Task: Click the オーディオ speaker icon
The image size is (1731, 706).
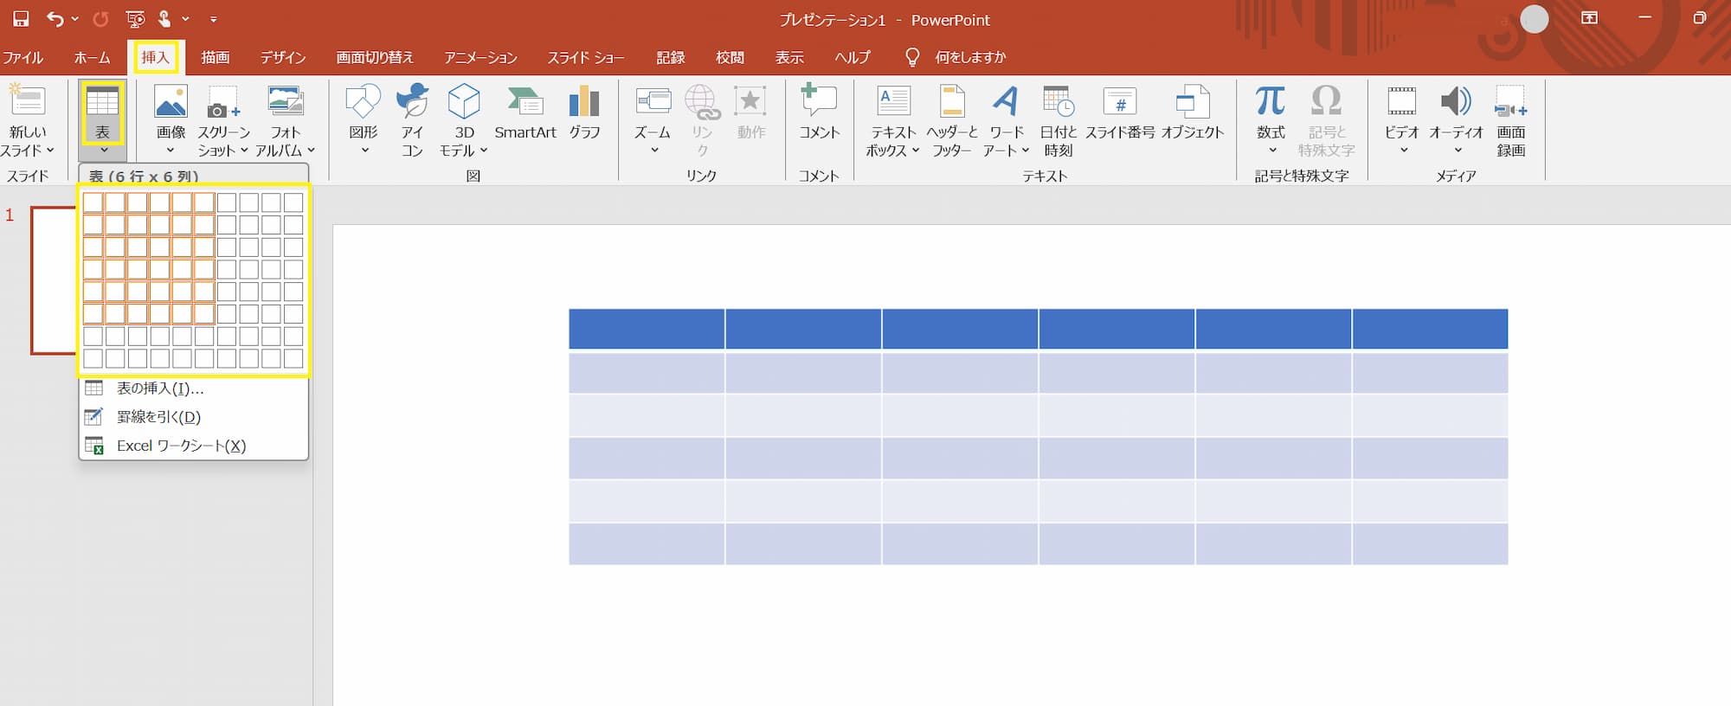Action: (x=1456, y=101)
